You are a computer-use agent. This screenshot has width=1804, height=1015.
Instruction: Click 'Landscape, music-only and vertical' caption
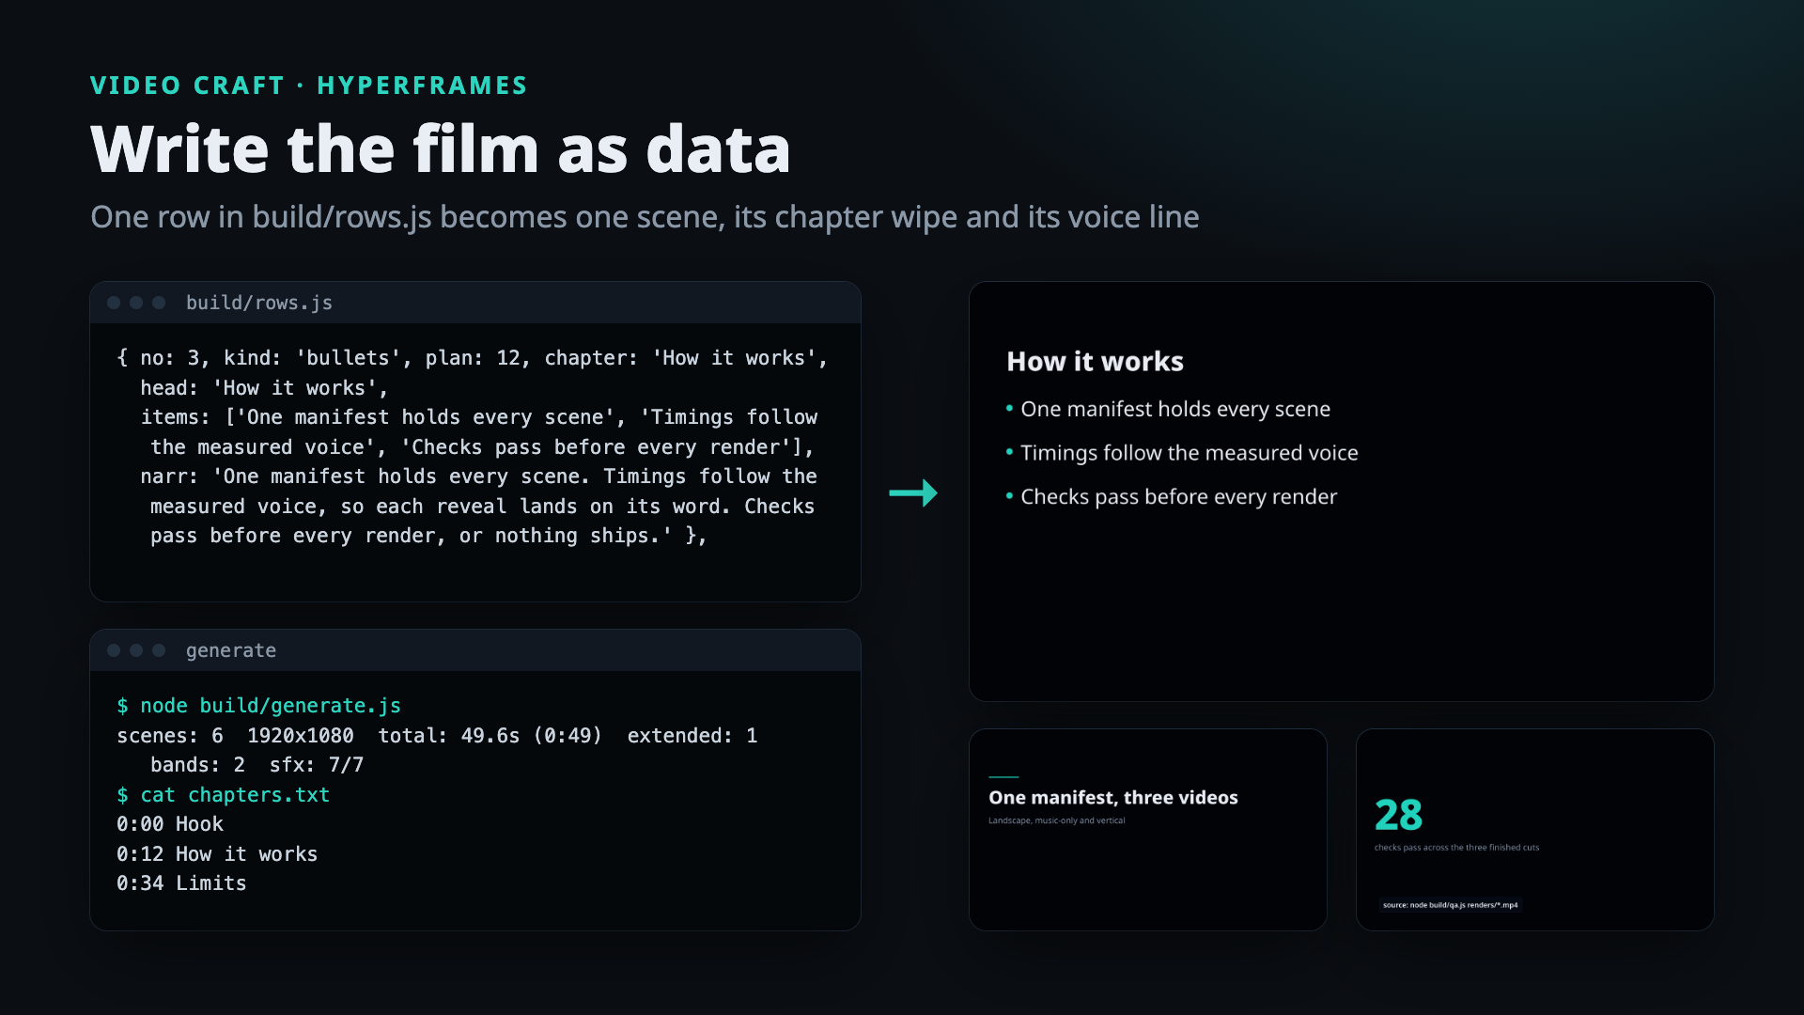tap(1057, 820)
